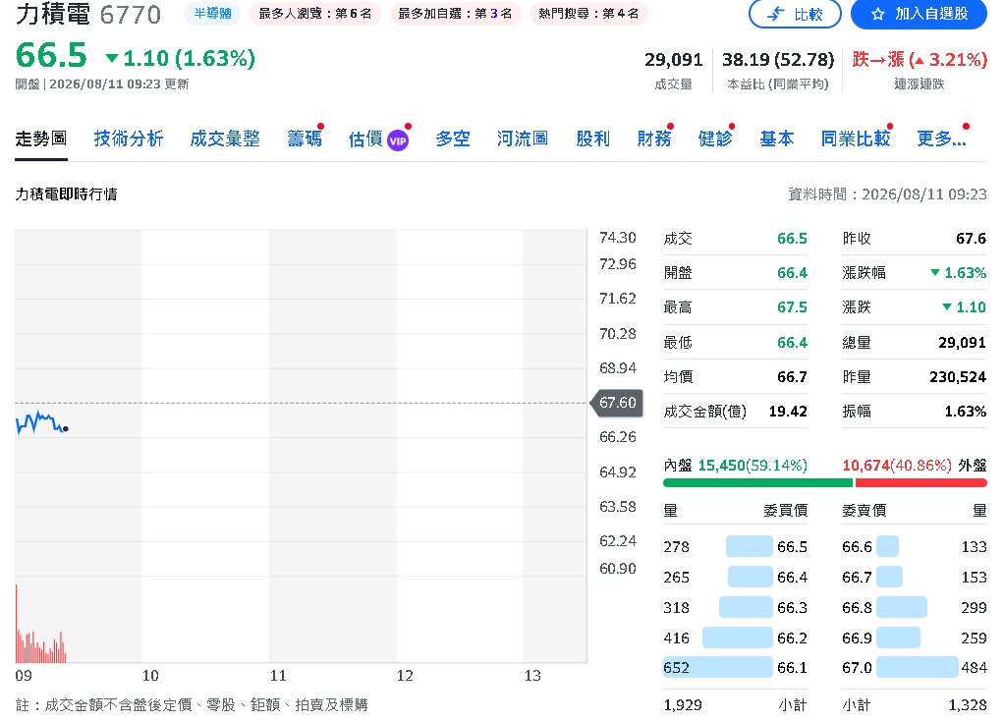Open the 財務 tab
This screenshot has height=721, width=1004.
click(653, 139)
